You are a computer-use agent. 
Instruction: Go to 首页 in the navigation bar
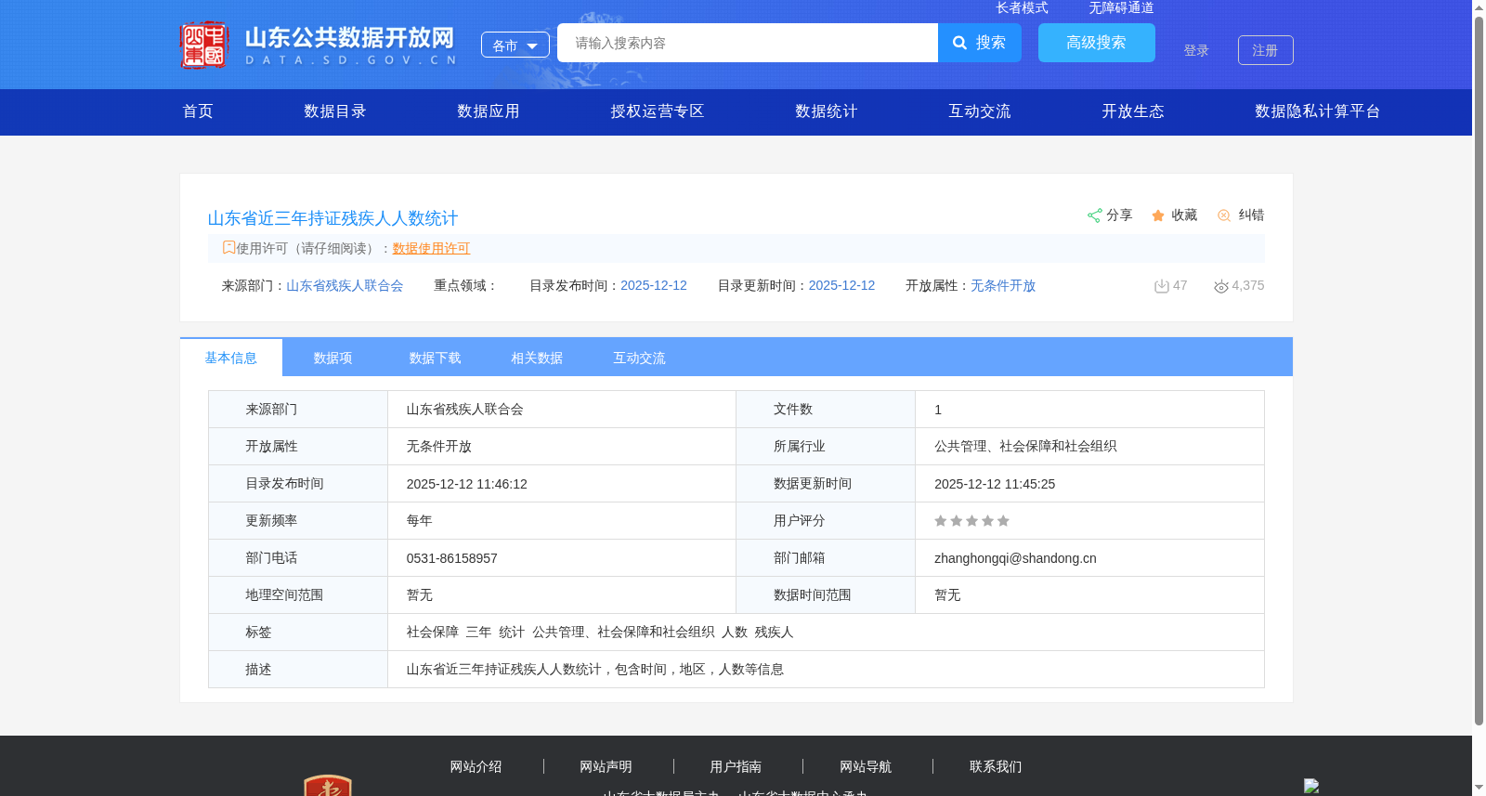pyautogui.click(x=198, y=111)
